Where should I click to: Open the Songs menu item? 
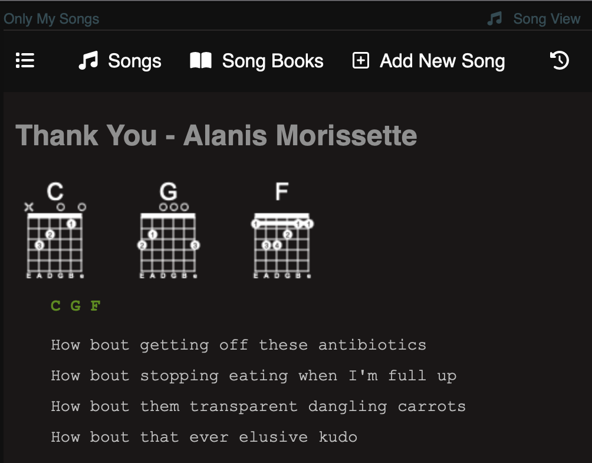[134, 61]
